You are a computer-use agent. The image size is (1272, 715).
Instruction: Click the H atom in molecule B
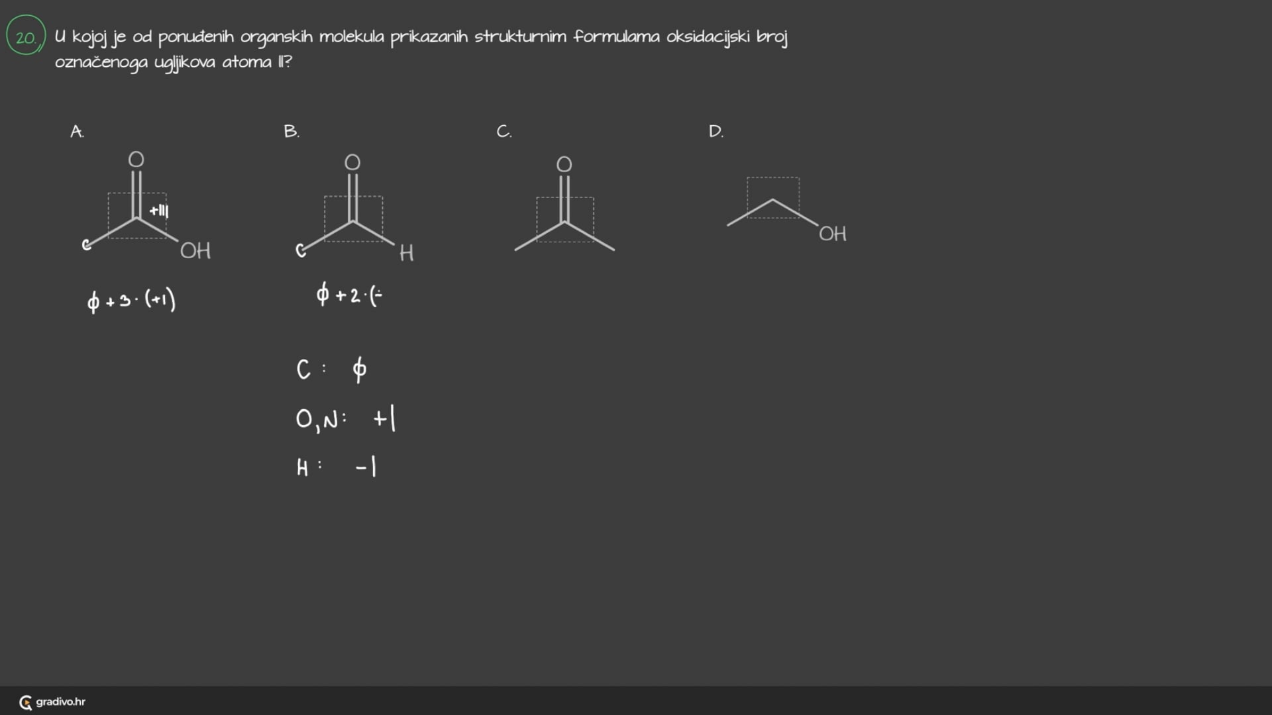tap(406, 253)
